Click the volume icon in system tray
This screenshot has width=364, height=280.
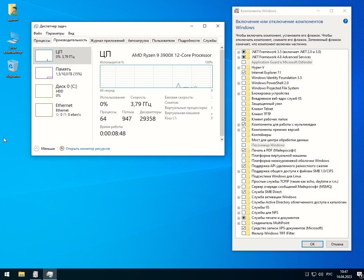[x=320, y=274]
